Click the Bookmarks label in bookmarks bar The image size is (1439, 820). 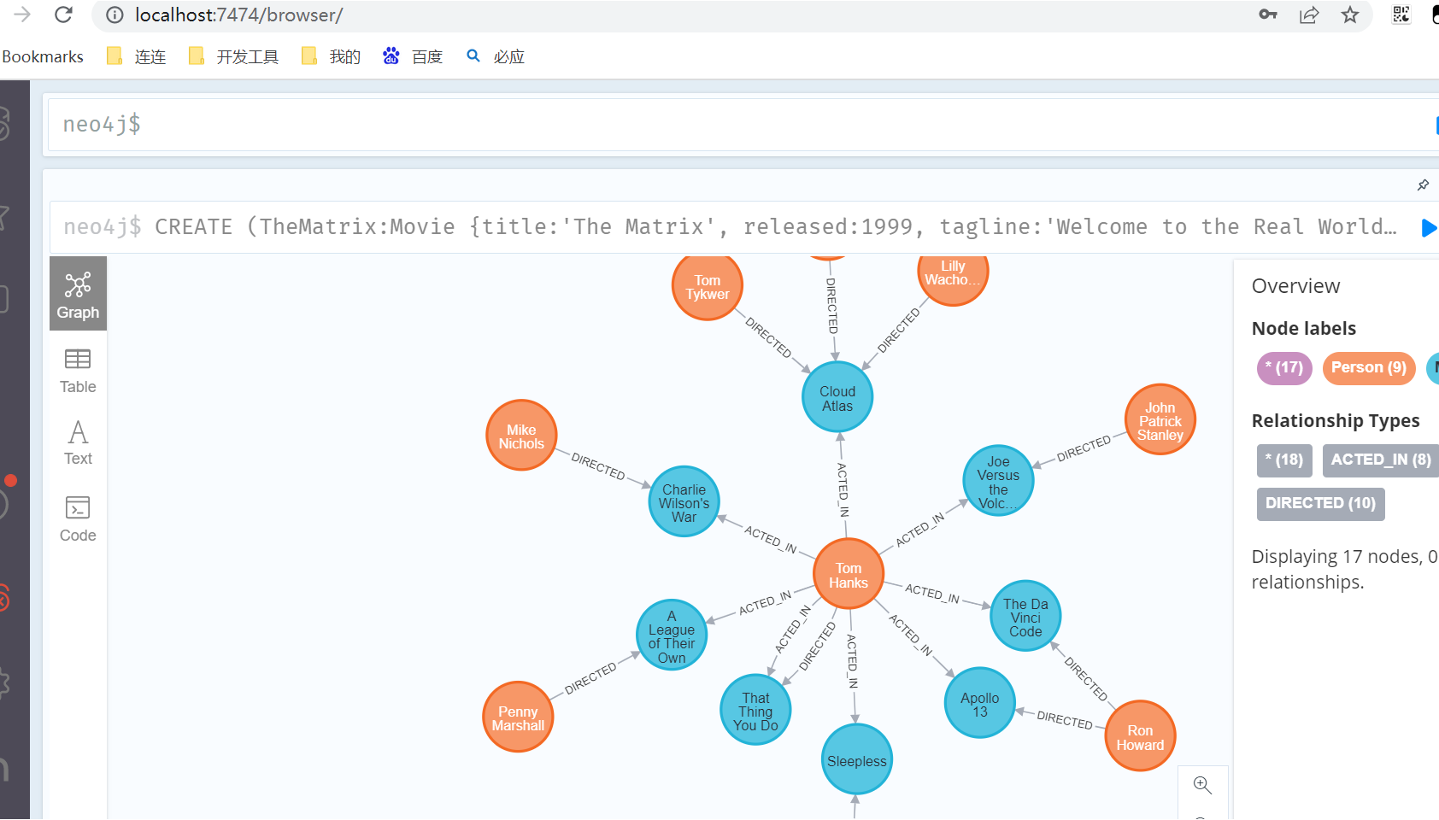[43, 56]
